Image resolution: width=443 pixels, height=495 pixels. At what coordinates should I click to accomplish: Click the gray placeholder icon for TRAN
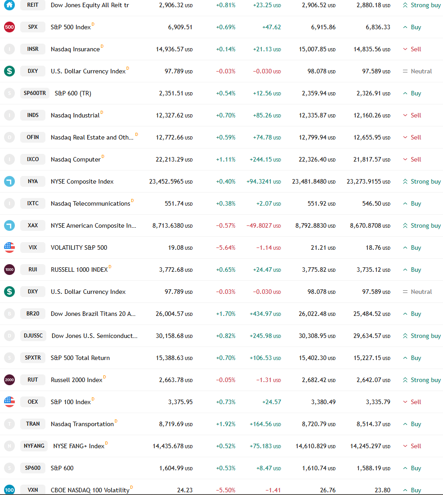pyautogui.click(x=9, y=424)
